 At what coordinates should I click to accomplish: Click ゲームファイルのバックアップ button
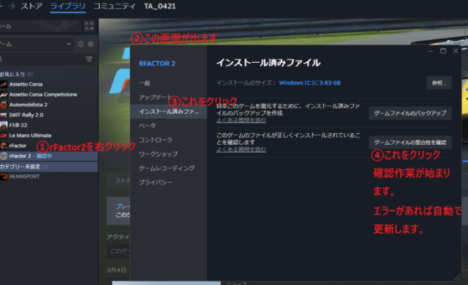point(410,113)
